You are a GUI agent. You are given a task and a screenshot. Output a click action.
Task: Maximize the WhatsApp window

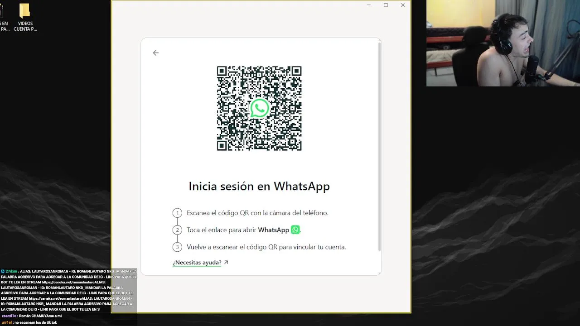point(386,5)
